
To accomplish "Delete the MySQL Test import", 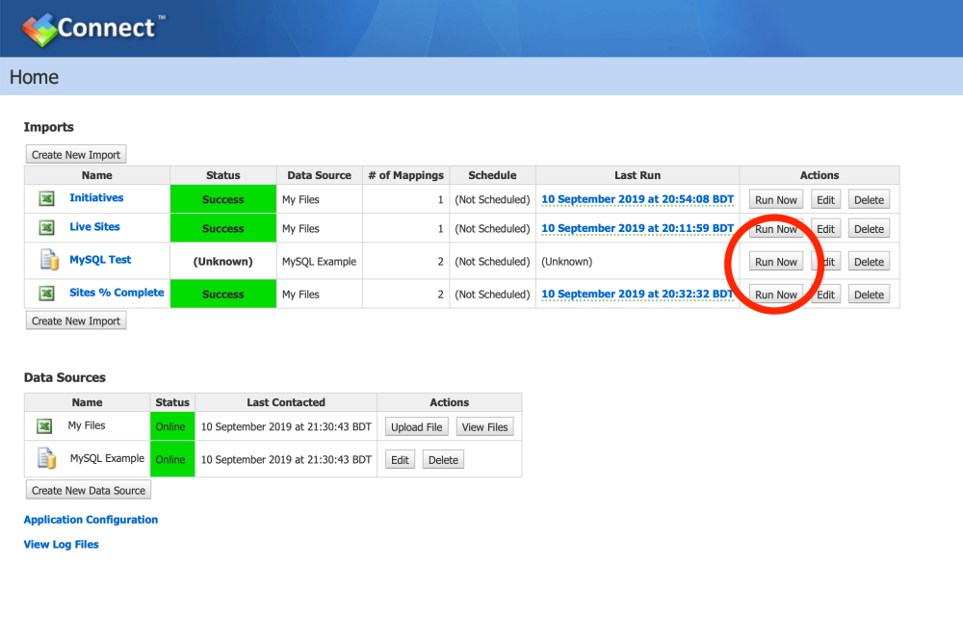I will click(x=869, y=262).
